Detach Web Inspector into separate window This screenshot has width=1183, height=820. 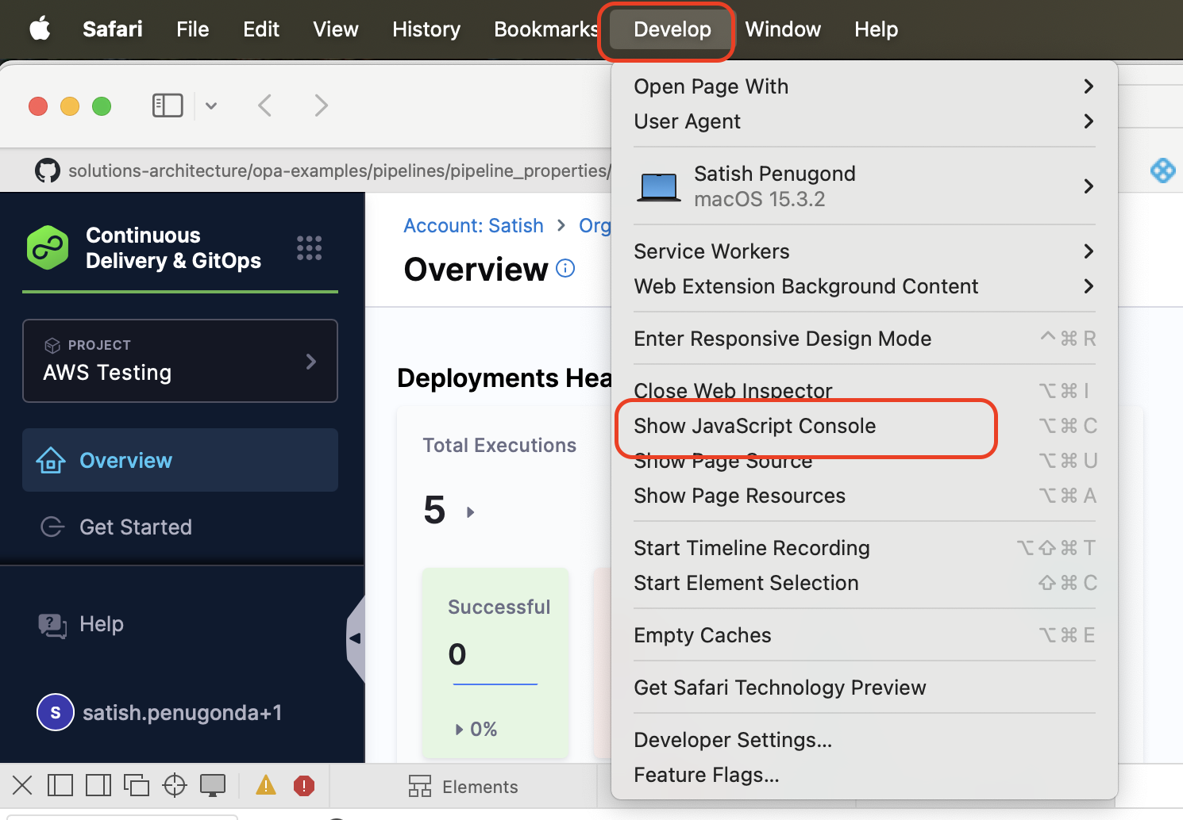(x=136, y=786)
